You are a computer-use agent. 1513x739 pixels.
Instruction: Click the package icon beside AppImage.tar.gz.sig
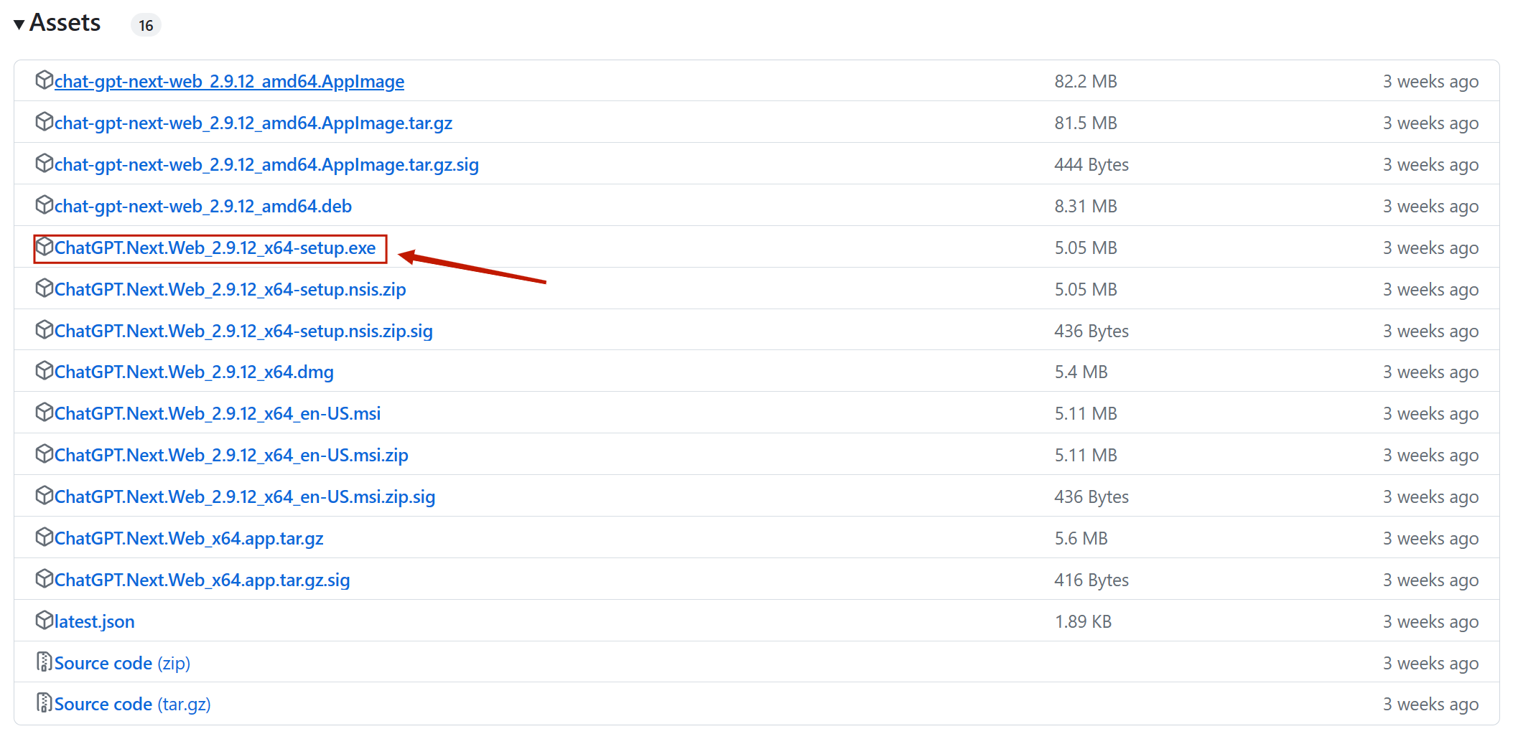point(45,163)
